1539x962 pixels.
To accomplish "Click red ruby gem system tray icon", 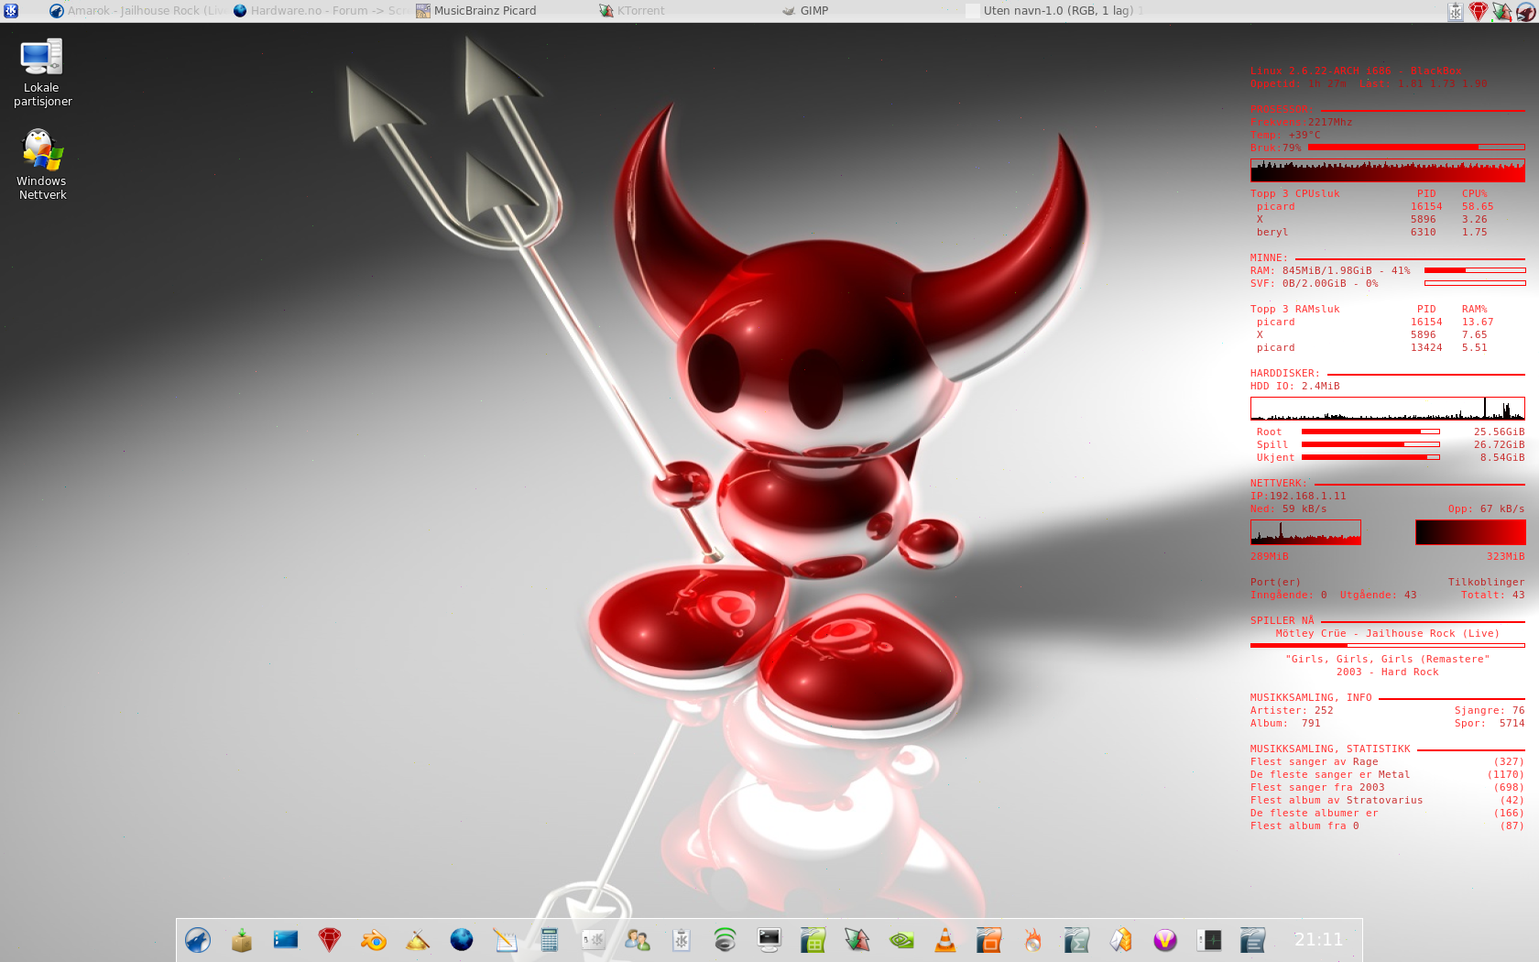I will pos(1479,11).
